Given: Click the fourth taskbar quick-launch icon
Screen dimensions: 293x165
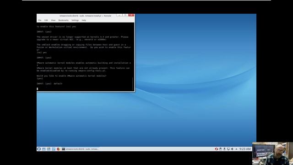Looking at the screenshot, I should click(54, 149).
